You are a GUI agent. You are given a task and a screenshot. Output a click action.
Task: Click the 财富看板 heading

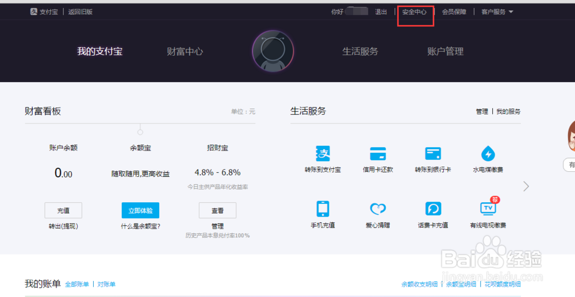(x=43, y=111)
